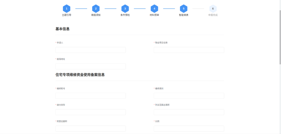
Task: Click the 物业项目名称 text box
Action: 189,50
